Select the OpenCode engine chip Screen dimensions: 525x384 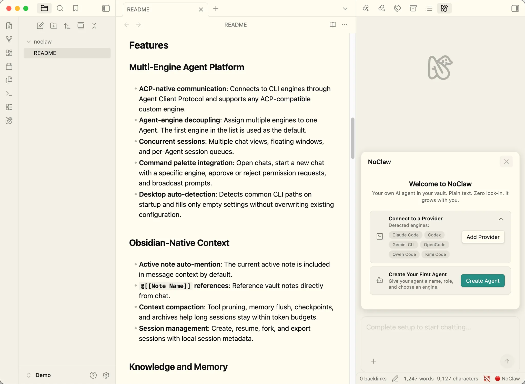coord(435,245)
